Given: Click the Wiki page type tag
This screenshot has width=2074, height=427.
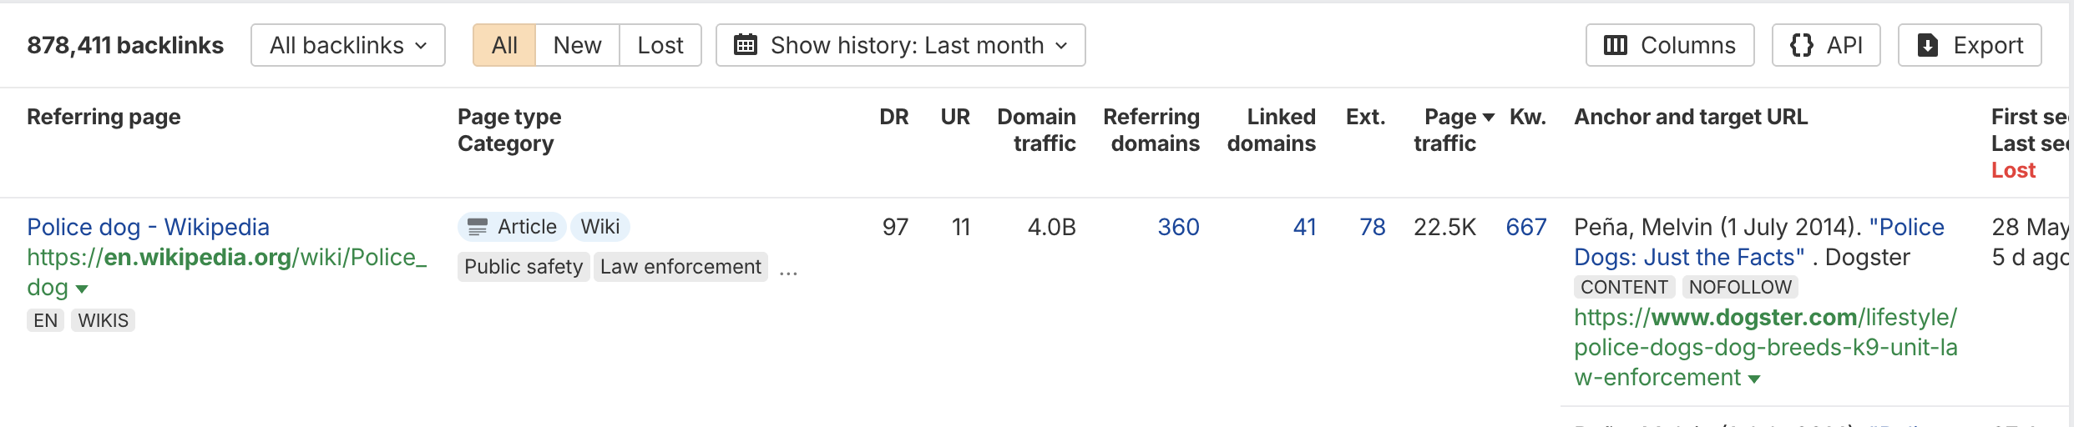Looking at the screenshot, I should (x=599, y=227).
